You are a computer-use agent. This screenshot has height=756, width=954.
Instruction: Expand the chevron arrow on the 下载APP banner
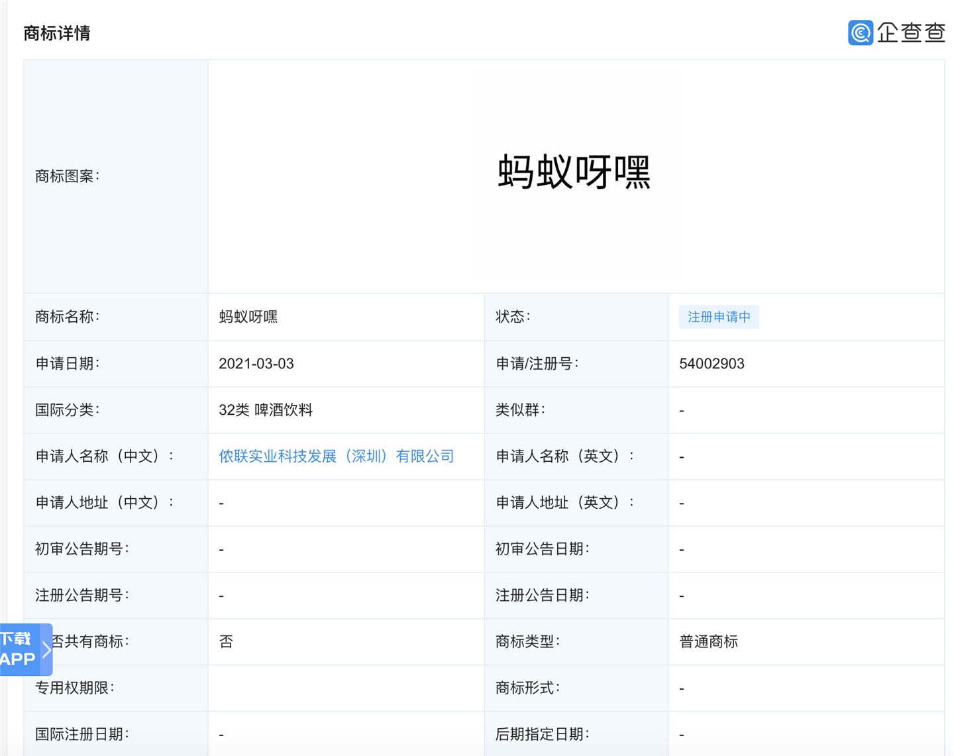point(46,649)
